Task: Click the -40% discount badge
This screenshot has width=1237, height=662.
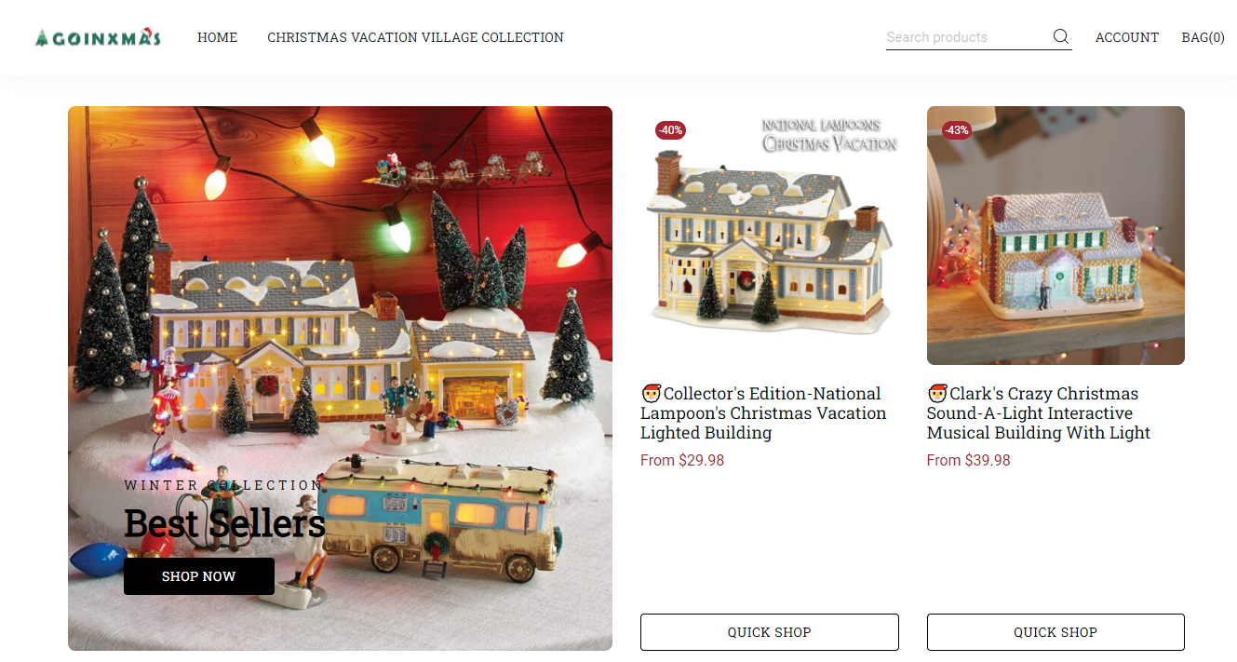Action: 670,130
